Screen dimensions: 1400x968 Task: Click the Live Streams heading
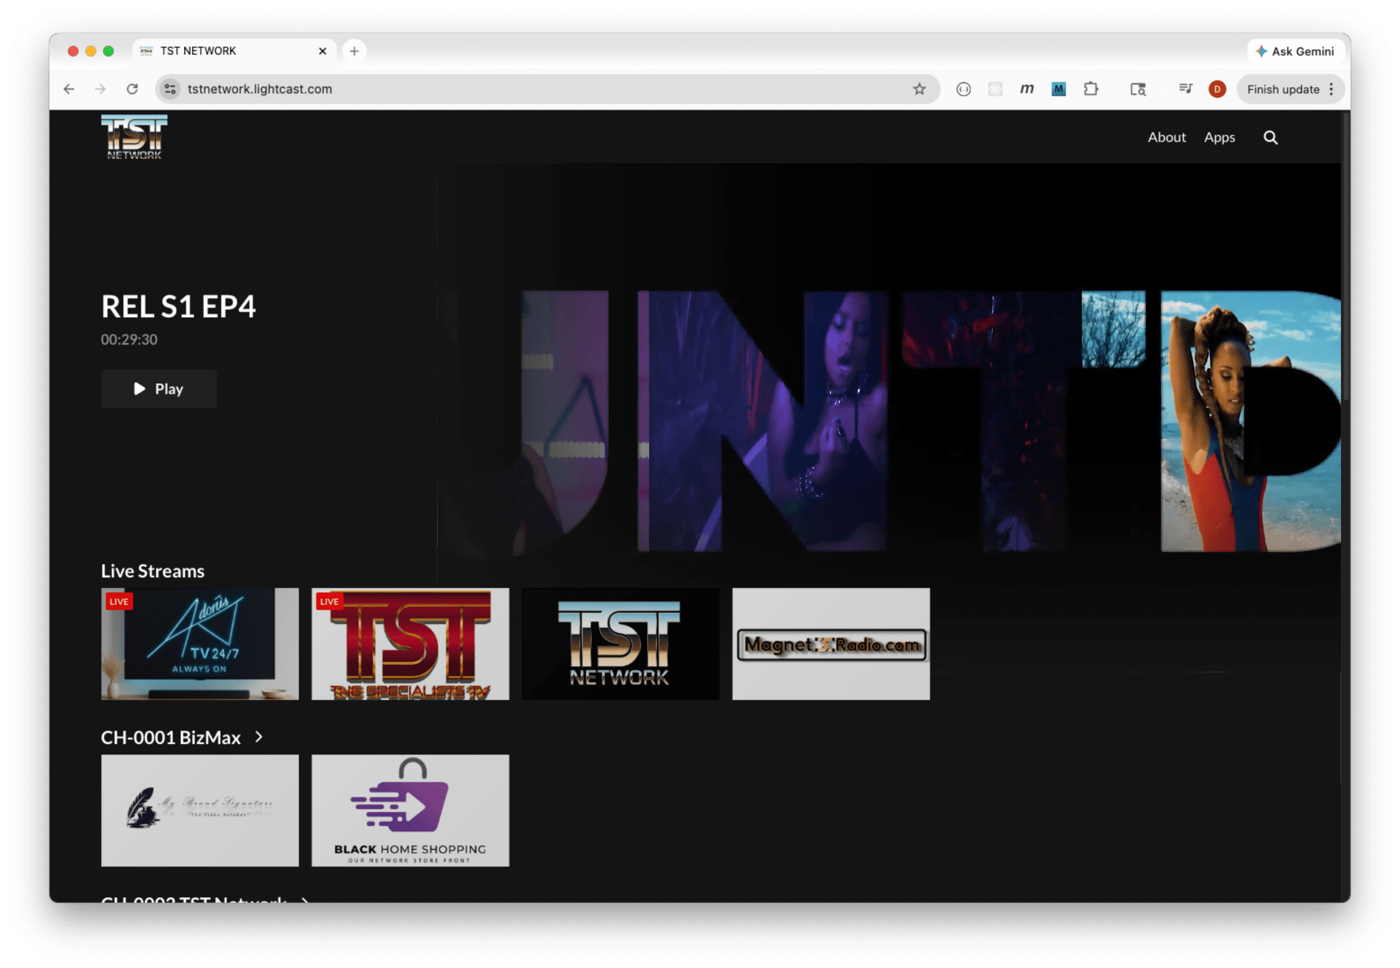pos(152,571)
